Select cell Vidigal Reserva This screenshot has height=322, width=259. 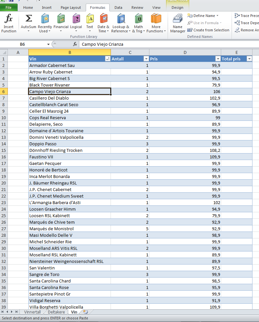[x=69, y=301]
